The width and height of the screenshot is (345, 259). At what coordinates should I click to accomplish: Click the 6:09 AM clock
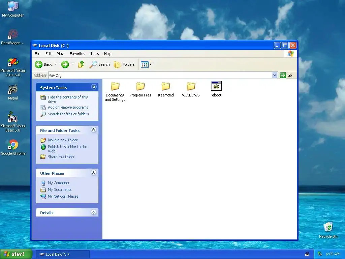click(x=333, y=254)
